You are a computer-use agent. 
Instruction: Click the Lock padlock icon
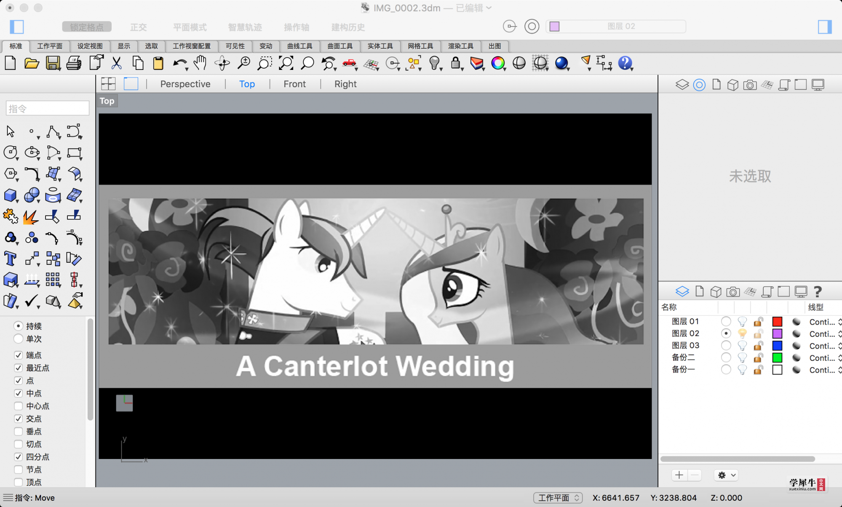pyautogui.click(x=455, y=63)
